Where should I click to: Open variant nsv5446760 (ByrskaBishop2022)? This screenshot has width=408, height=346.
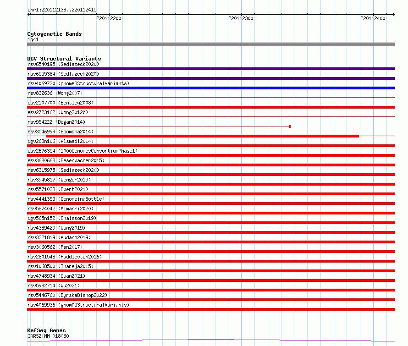coord(67,295)
